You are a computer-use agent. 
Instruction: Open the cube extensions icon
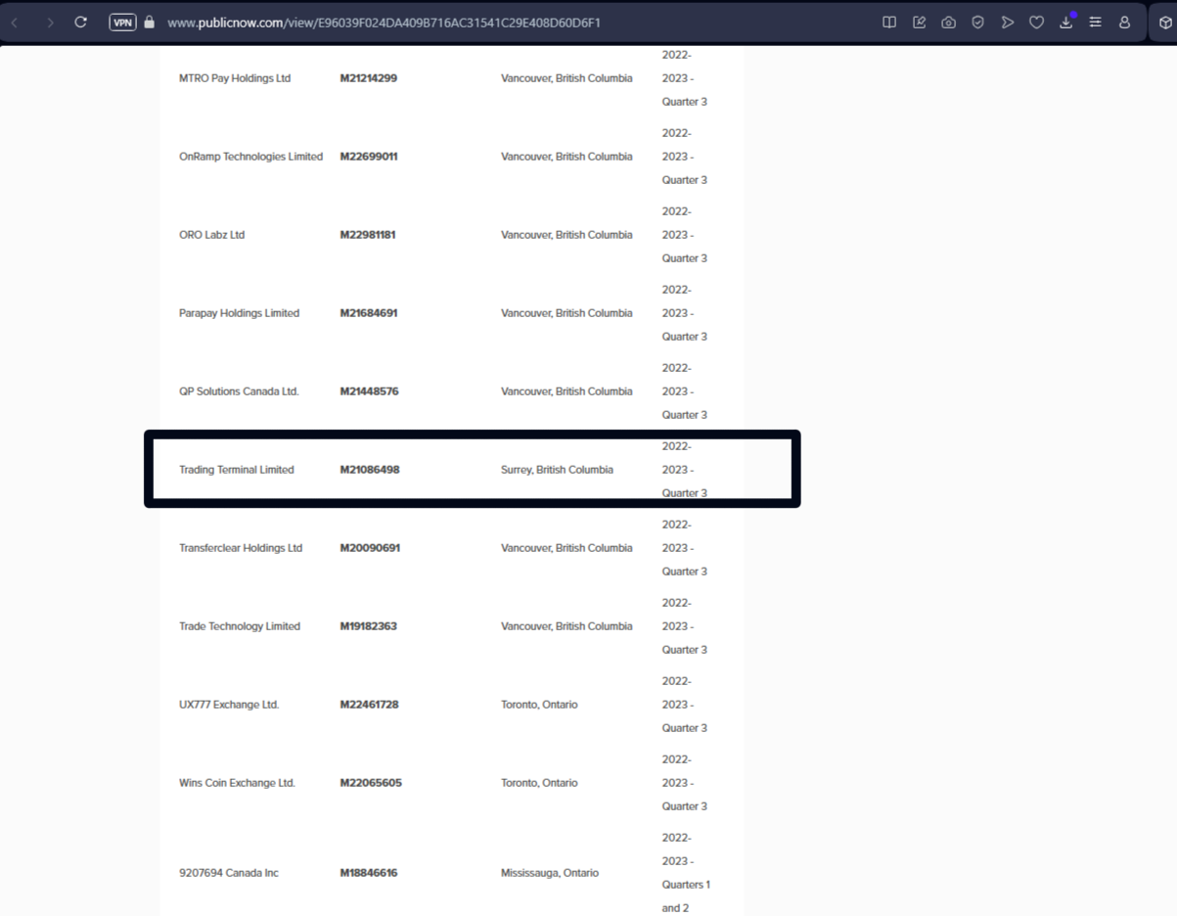click(x=1165, y=22)
